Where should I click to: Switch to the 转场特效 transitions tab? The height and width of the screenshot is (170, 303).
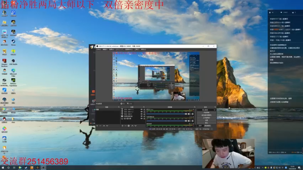[207, 126]
